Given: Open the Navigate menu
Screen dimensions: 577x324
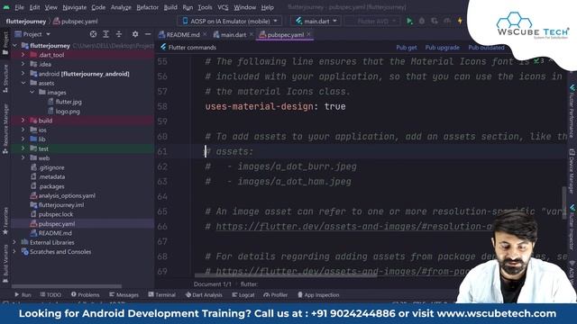Looking at the screenshot, I should click(74, 7).
